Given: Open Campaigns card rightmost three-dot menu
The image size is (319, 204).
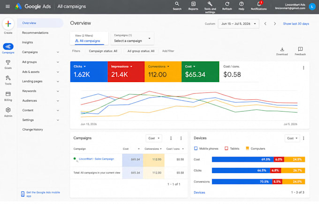Looking at the screenshot, I should [181, 138].
